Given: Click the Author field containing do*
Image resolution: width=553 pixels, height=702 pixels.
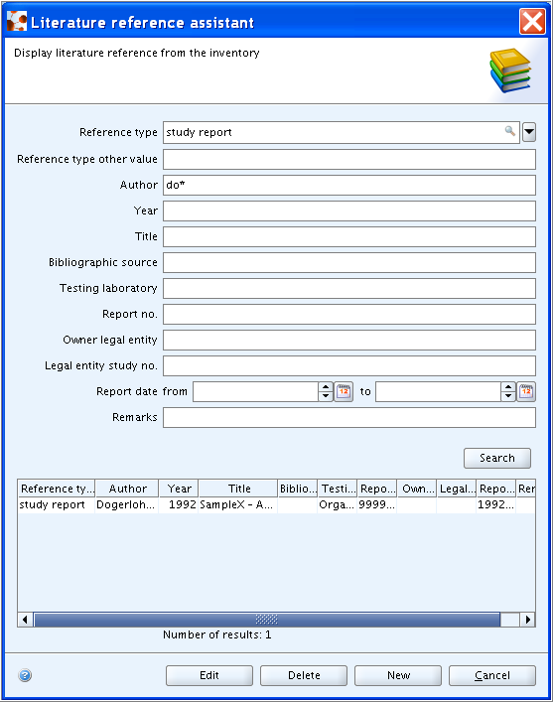Looking at the screenshot, I should click(x=349, y=185).
